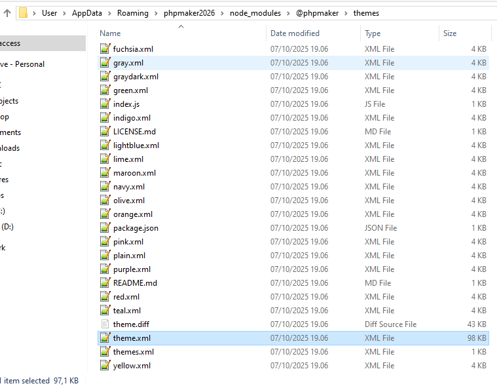Click the Type column header
The width and height of the screenshot is (497, 388).
coord(373,33)
